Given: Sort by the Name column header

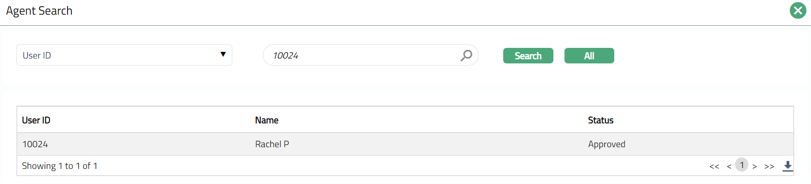Looking at the screenshot, I should click(x=266, y=120).
